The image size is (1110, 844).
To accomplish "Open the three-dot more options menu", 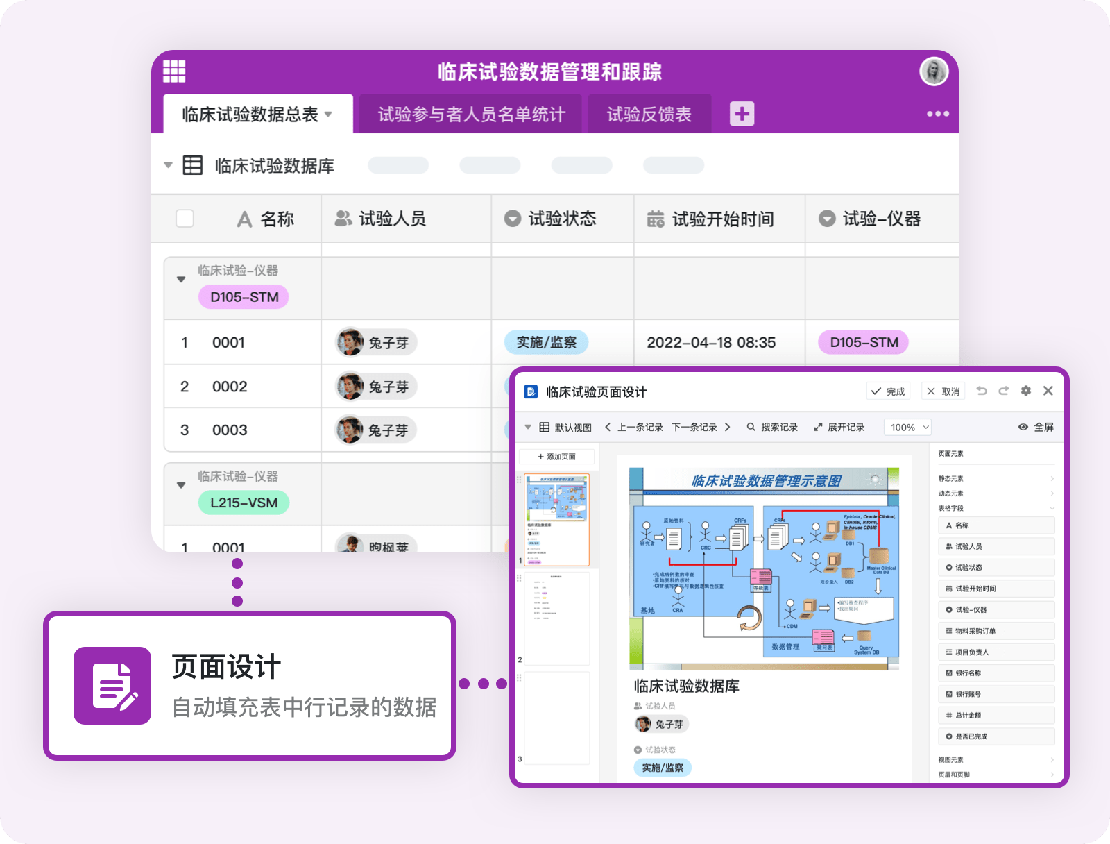I will [937, 114].
